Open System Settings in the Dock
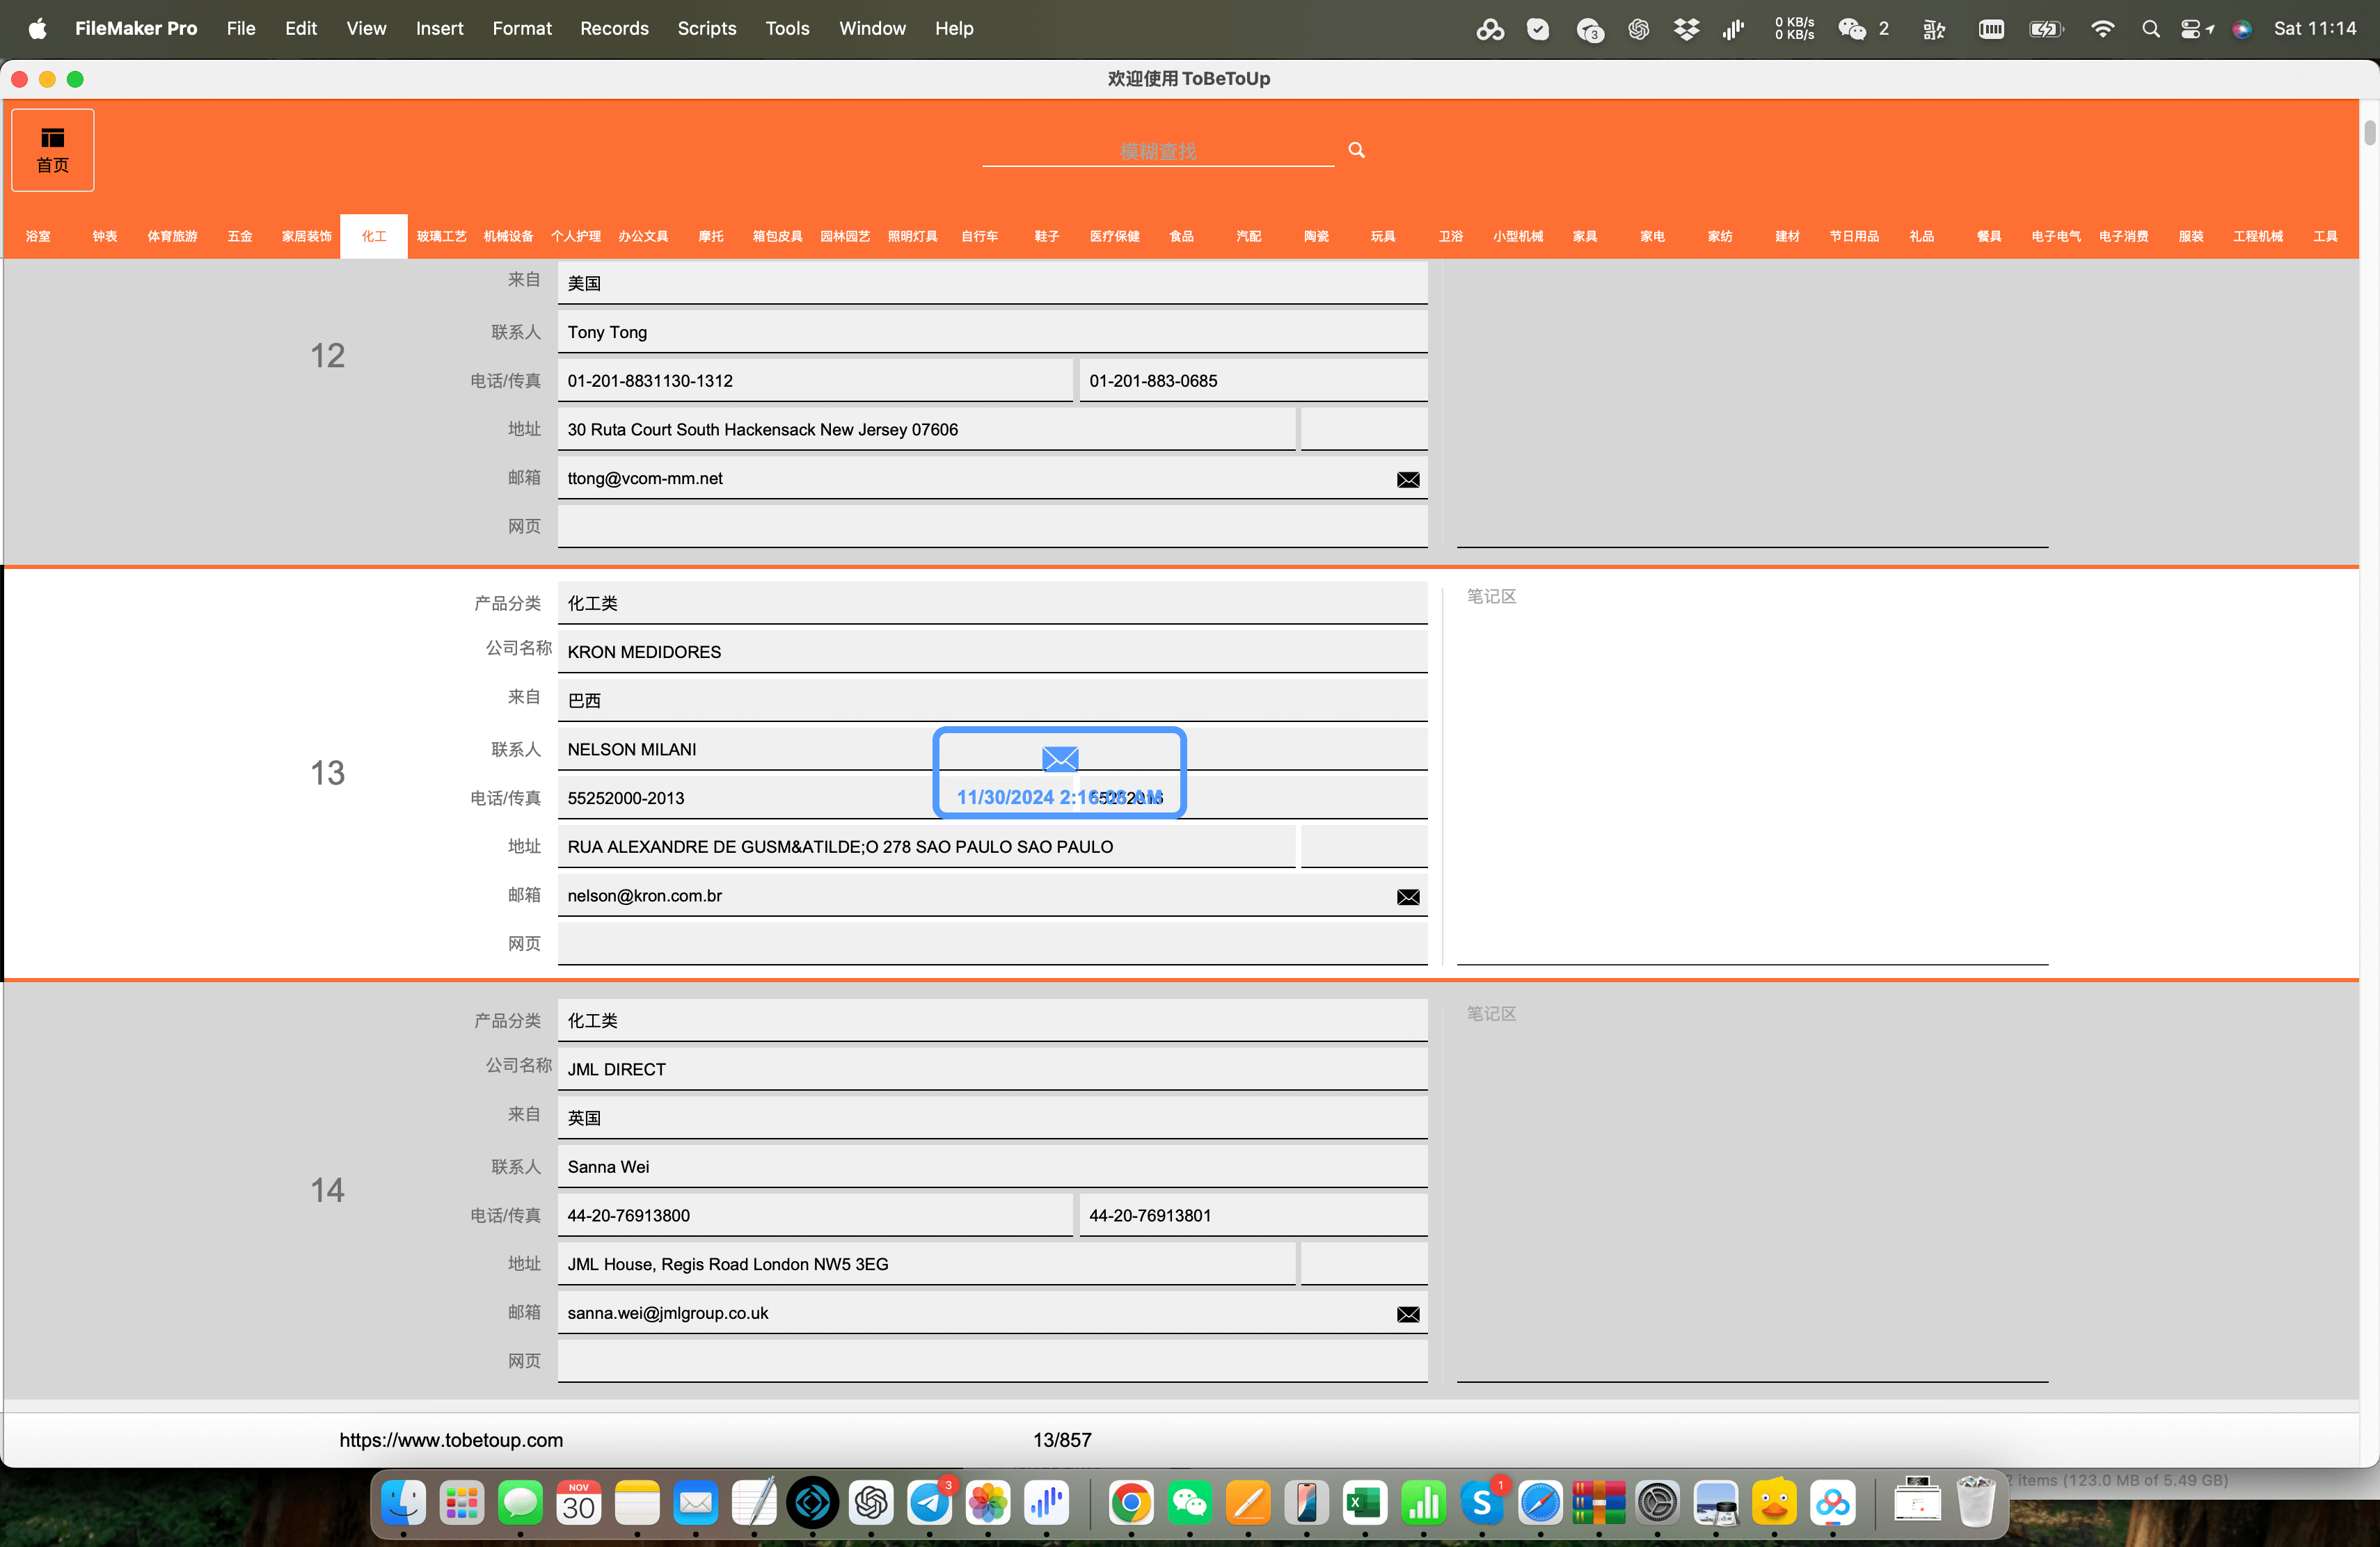The height and width of the screenshot is (1547, 2380). pyautogui.click(x=1658, y=1502)
